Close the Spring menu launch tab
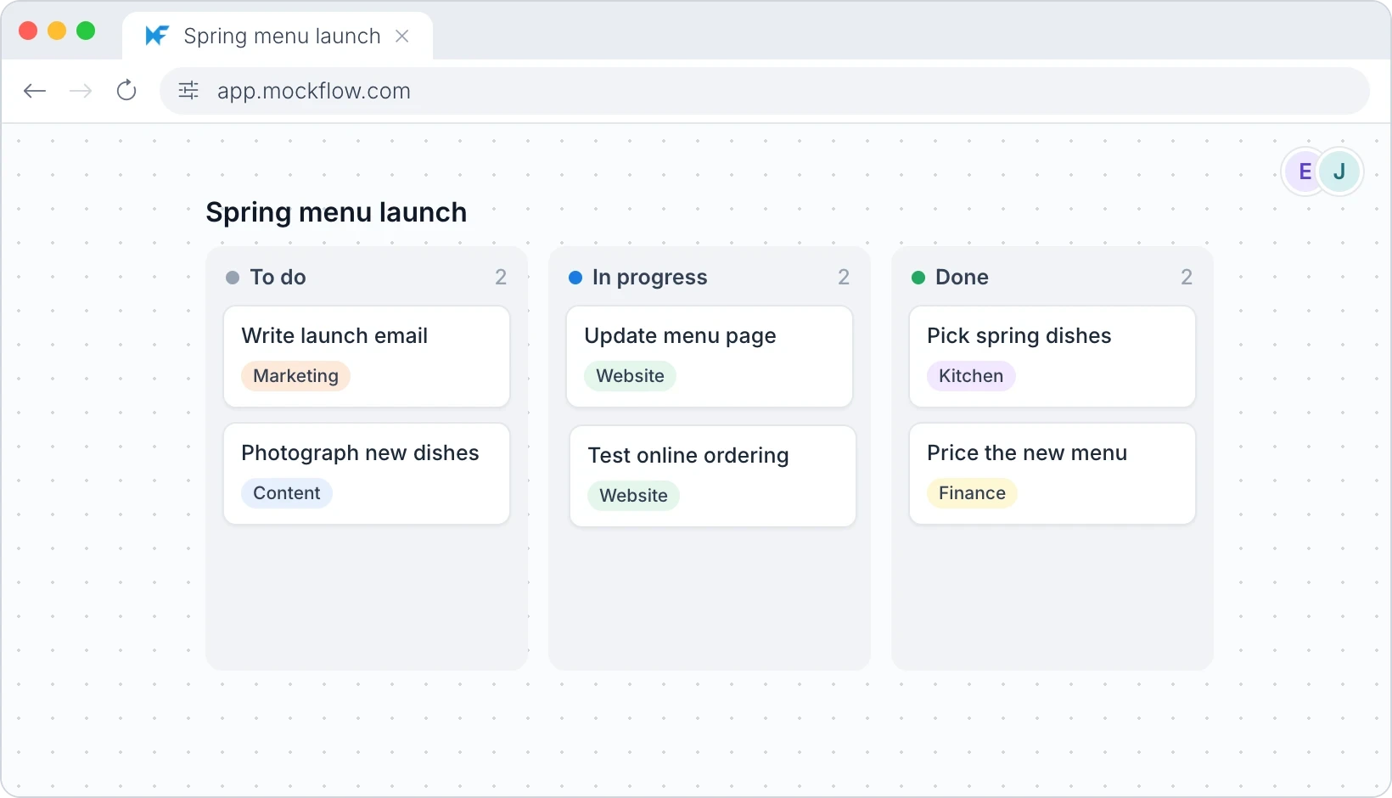This screenshot has height=798, width=1392. [x=402, y=36]
